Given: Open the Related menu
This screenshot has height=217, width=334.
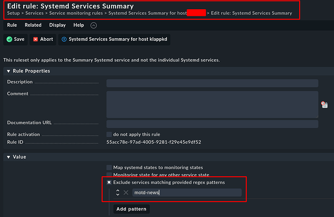Looking at the screenshot, I should (33, 25).
